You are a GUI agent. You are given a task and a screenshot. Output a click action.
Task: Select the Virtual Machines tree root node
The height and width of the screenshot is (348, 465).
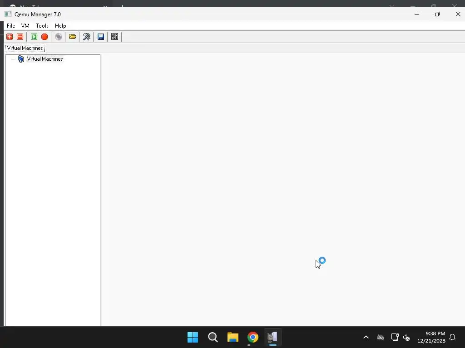click(45, 59)
